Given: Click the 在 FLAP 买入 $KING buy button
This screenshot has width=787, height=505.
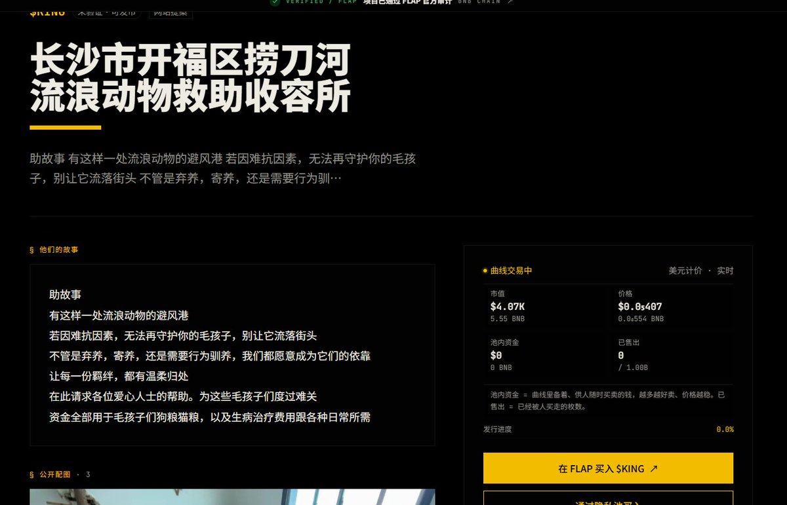Looking at the screenshot, I should (x=608, y=468).
